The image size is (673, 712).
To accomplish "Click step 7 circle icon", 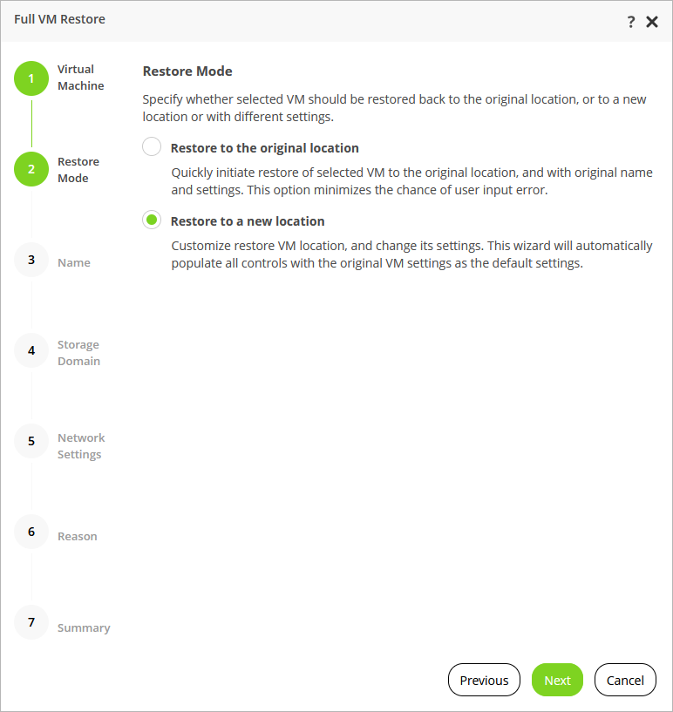I will tap(31, 622).
